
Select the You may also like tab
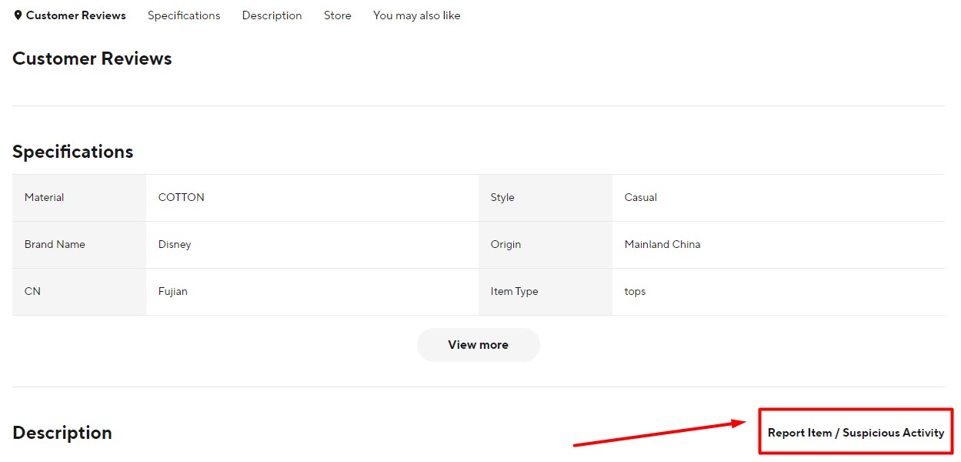pos(416,15)
